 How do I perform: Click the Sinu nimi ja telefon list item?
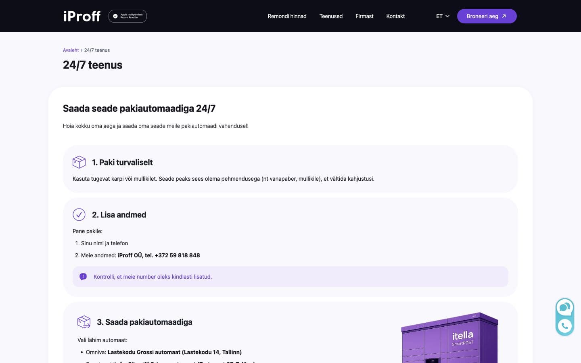(104, 243)
